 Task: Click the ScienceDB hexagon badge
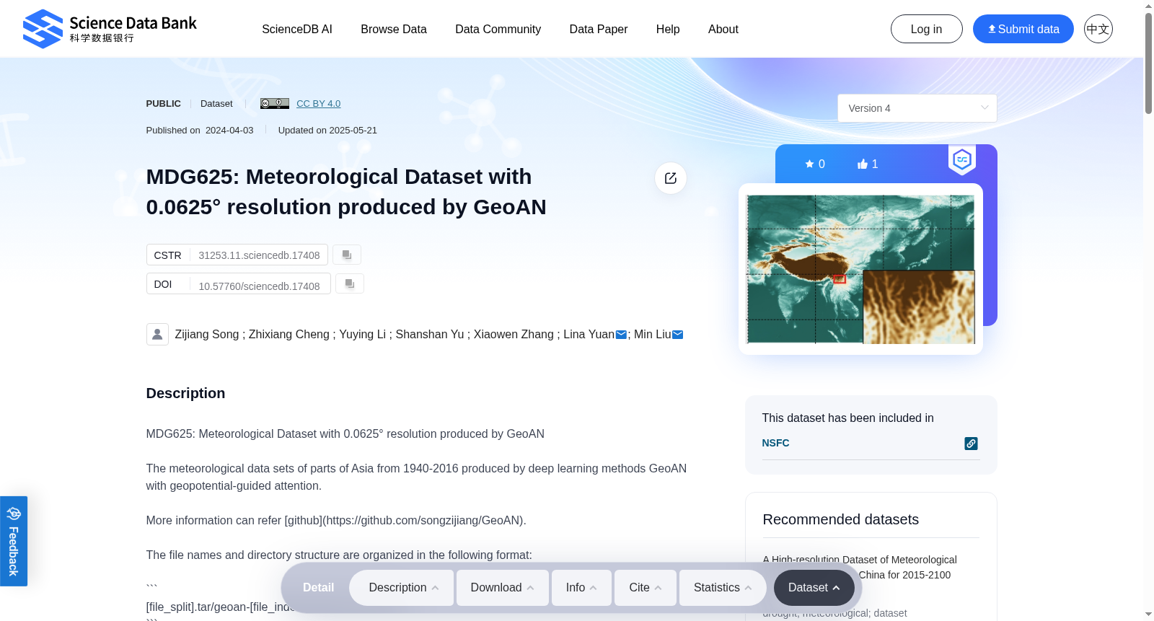[x=962, y=159]
